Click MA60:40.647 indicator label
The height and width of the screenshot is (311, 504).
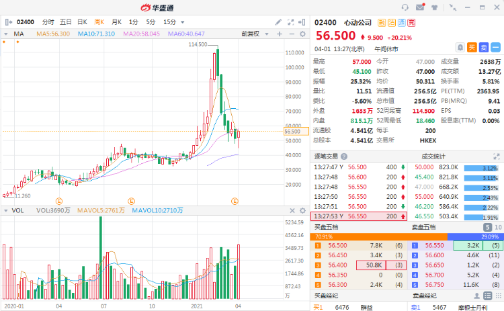[186, 34]
